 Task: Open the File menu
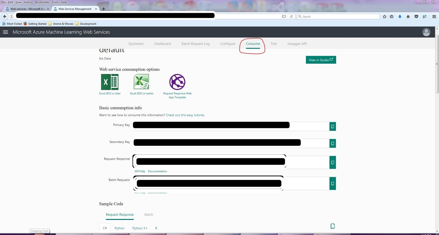pyautogui.click(x=3, y=2)
